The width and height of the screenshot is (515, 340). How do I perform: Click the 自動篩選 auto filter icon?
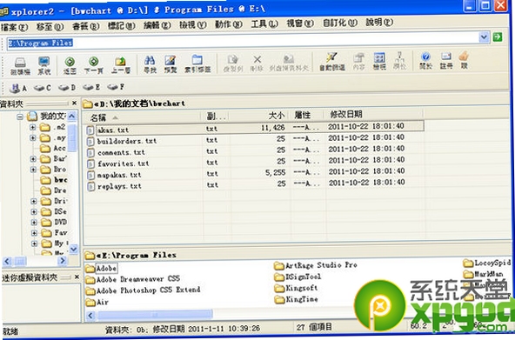click(x=332, y=62)
